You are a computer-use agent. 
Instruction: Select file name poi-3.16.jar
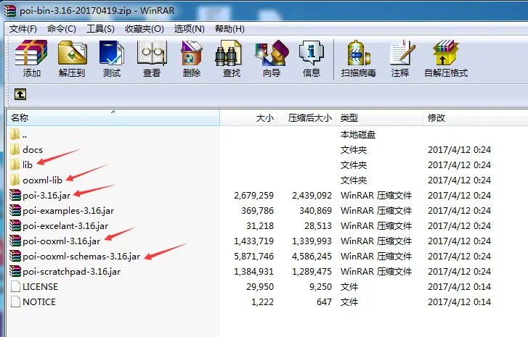46,196
